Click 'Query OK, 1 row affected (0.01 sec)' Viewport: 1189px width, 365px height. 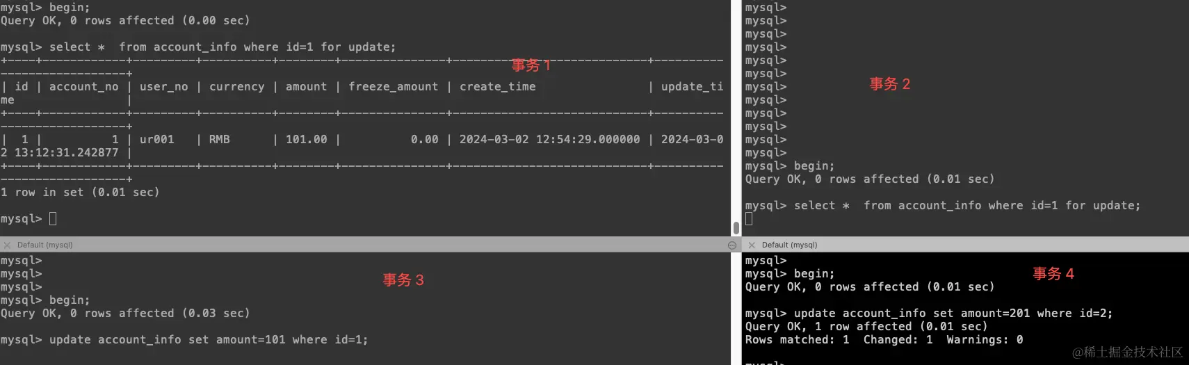[866, 327]
